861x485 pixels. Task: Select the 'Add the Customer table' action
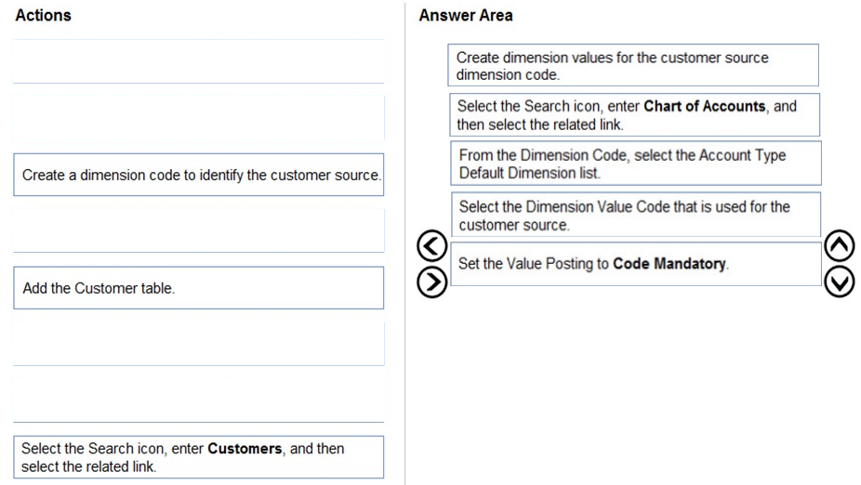[198, 288]
